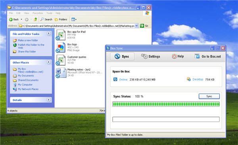This screenshot has height=145, width=238.
Task: Click the globe icon for Publish folder
Action: point(15,45)
